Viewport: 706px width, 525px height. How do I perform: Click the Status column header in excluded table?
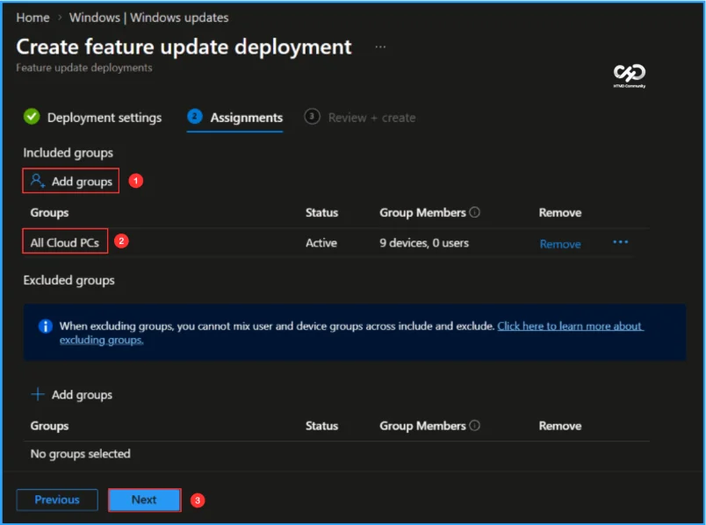pos(321,426)
